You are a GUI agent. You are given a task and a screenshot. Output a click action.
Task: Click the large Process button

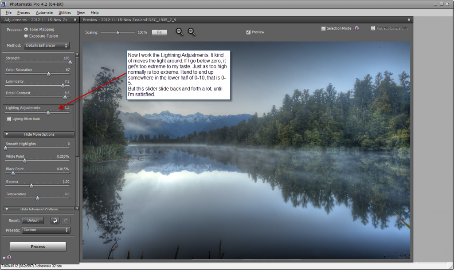[38, 247]
